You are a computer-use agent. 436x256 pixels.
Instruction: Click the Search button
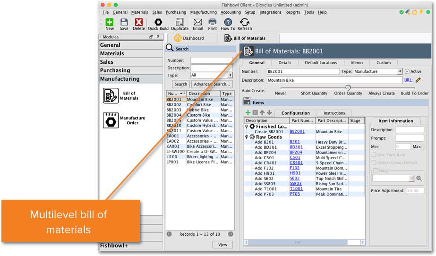tap(181, 84)
